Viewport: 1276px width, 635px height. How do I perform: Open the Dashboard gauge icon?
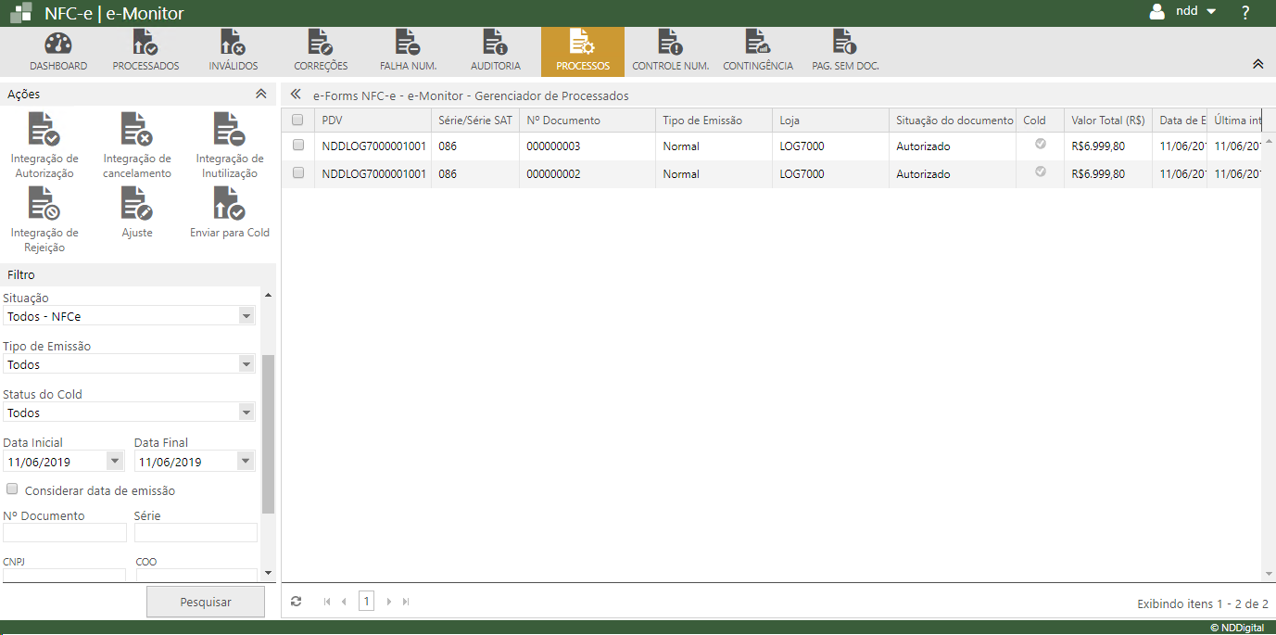click(57, 44)
